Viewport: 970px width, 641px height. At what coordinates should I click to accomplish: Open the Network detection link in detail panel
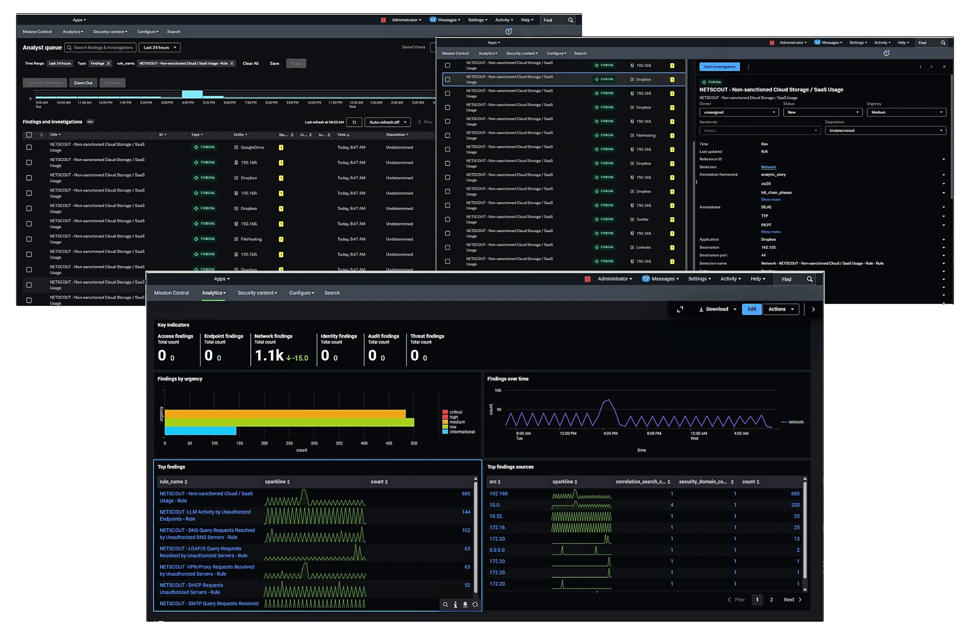coord(768,167)
